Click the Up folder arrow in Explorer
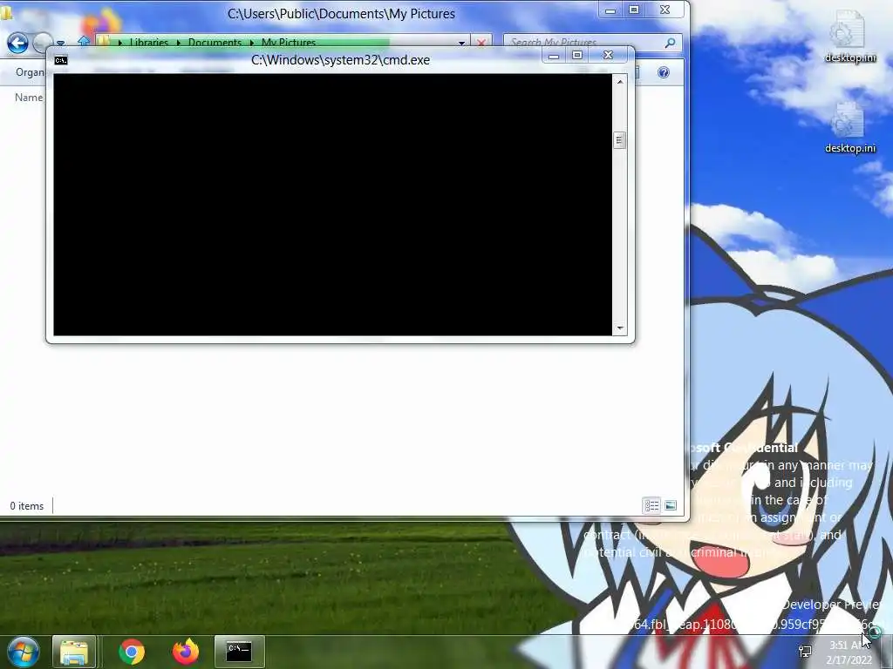The image size is (893, 669). [84, 42]
